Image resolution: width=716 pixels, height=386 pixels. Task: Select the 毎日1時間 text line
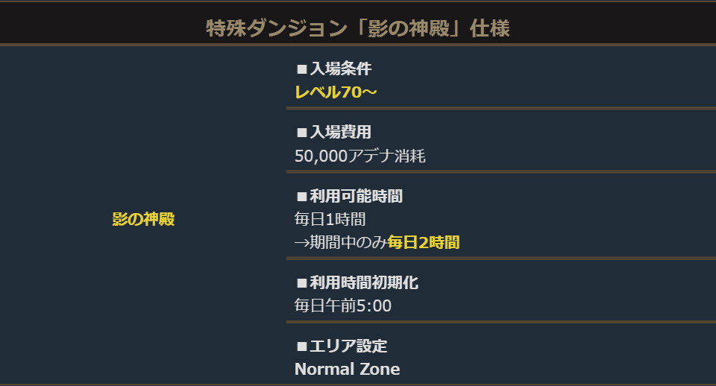[x=330, y=220]
